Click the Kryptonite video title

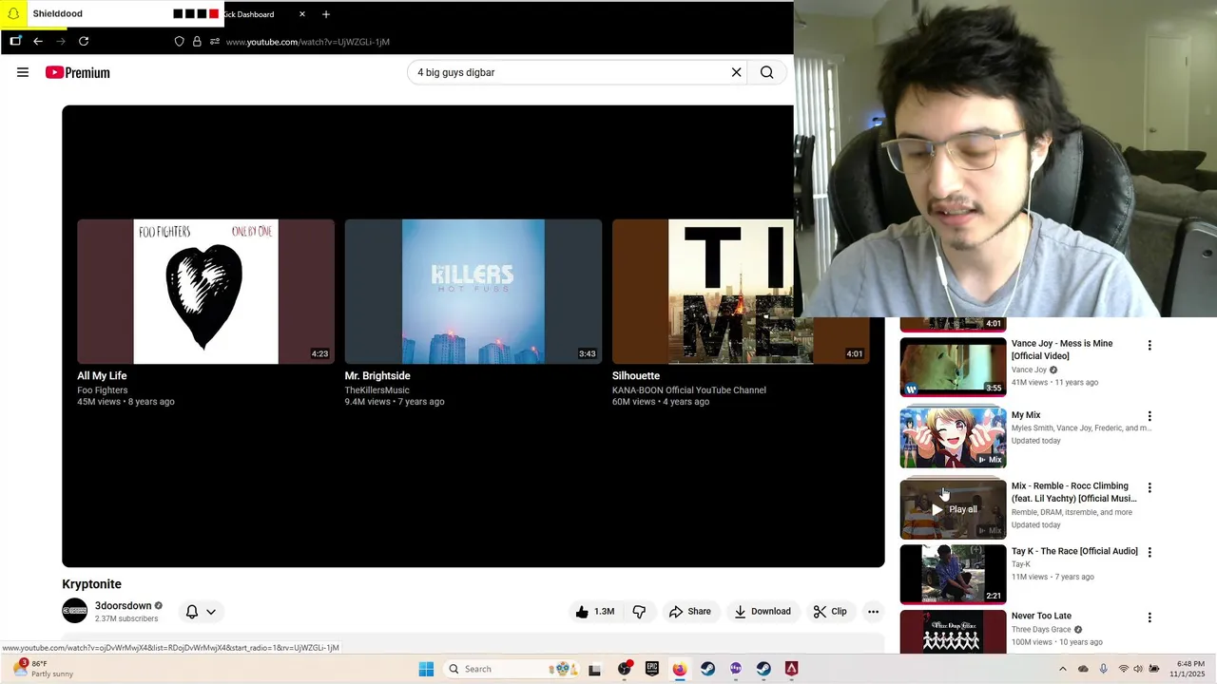(x=92, y=584)
